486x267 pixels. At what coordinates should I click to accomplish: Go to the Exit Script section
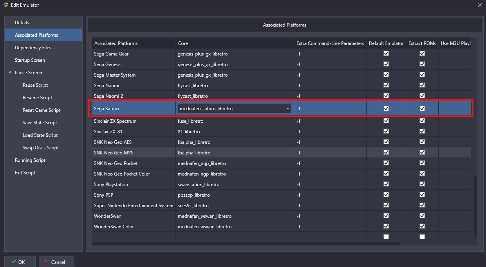tap(43, 173)
